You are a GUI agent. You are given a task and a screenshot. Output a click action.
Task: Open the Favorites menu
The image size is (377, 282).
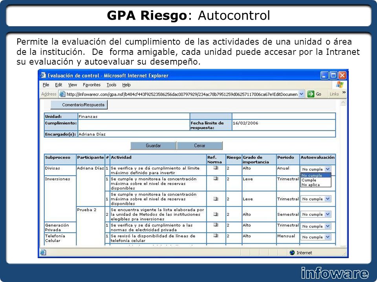point(92,85)
